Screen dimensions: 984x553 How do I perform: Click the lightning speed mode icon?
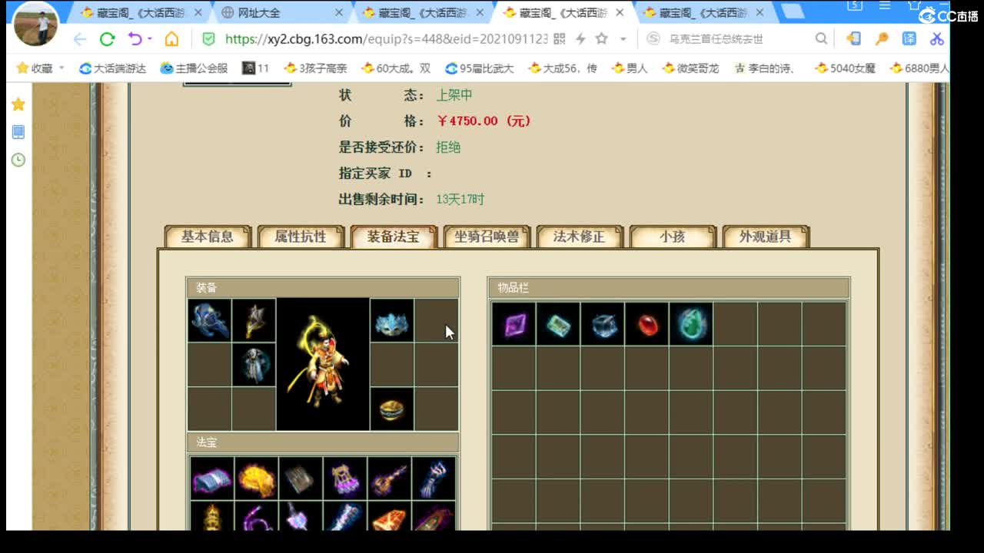tap(580, 39)
